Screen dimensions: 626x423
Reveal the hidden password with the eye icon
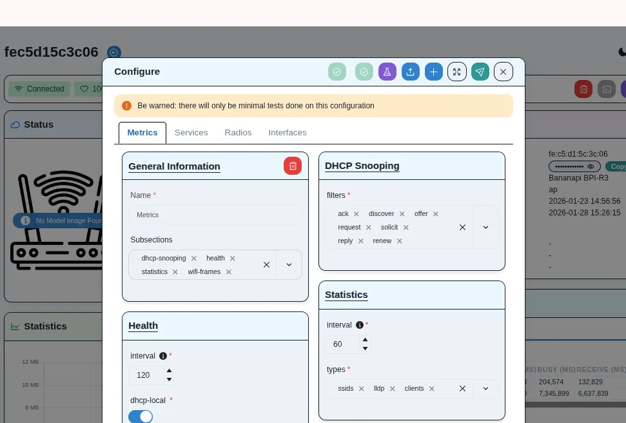click(x=591, y=166)
